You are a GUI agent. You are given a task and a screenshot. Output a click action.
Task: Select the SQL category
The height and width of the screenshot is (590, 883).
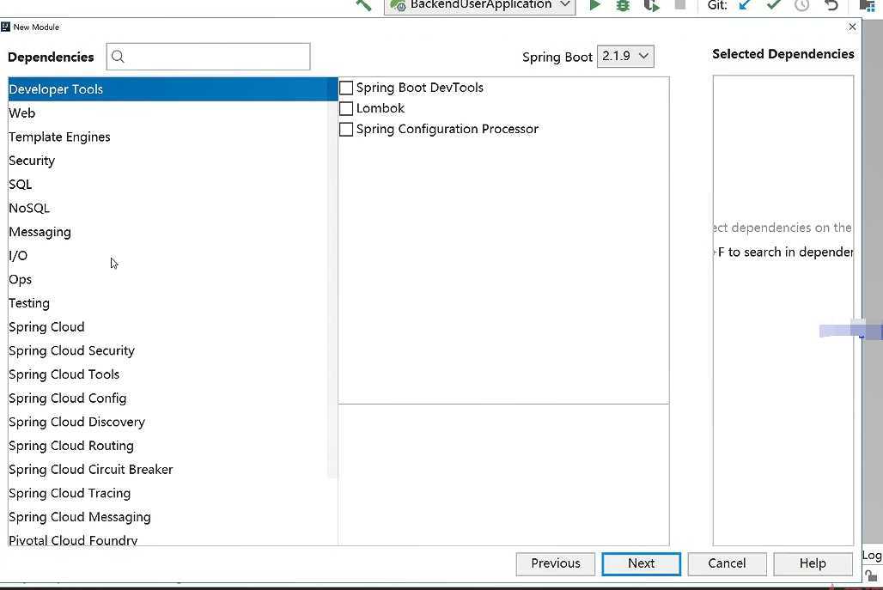167,185
